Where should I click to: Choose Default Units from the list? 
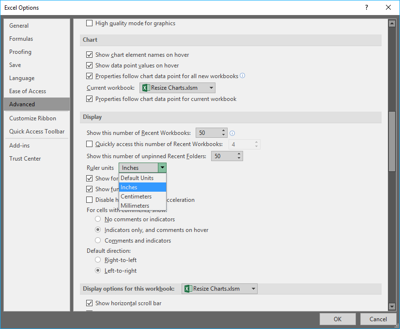coord(142,178)
